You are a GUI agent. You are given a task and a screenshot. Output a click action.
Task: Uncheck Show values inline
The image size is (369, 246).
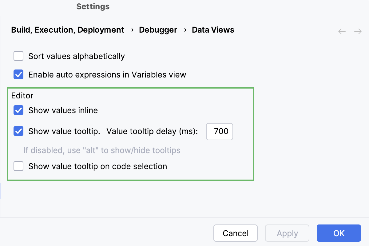coord(18,110)
